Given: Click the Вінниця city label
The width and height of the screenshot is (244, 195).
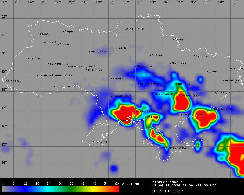Looking at the screenshot, I should (x=95, y=70).
